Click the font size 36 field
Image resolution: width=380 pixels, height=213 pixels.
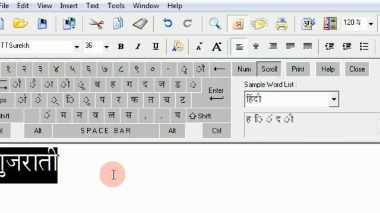point(93,46)
